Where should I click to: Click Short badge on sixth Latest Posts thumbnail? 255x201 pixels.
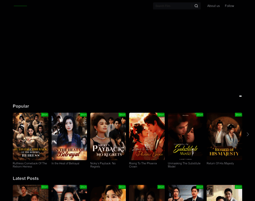pyautogui.click(x=239, y=187)
